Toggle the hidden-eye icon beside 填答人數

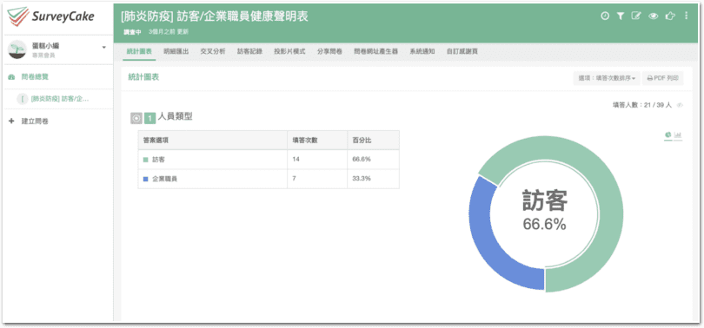click(680, 105)
